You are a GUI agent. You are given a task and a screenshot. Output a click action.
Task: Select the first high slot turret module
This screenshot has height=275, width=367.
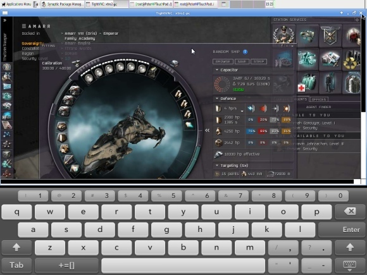pyautogui.click(x=89, y=78)
